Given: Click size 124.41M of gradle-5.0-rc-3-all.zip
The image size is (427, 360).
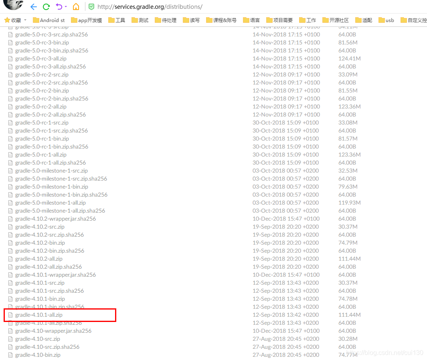Looking at the screenshot, I should 349,59.
